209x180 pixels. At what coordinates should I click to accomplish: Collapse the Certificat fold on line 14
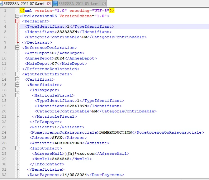click(17, 79)
